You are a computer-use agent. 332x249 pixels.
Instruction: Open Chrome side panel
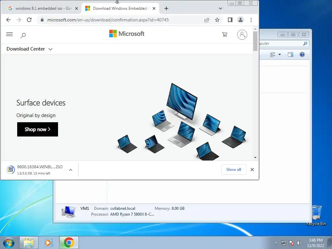tap(230, 20)
